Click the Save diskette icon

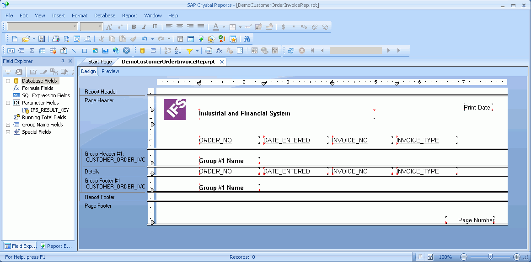tap(41, 39)
